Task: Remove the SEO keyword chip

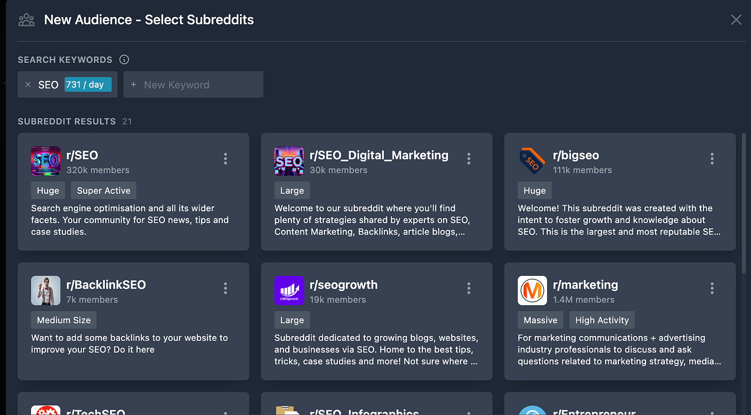Action: pos(28,85)
